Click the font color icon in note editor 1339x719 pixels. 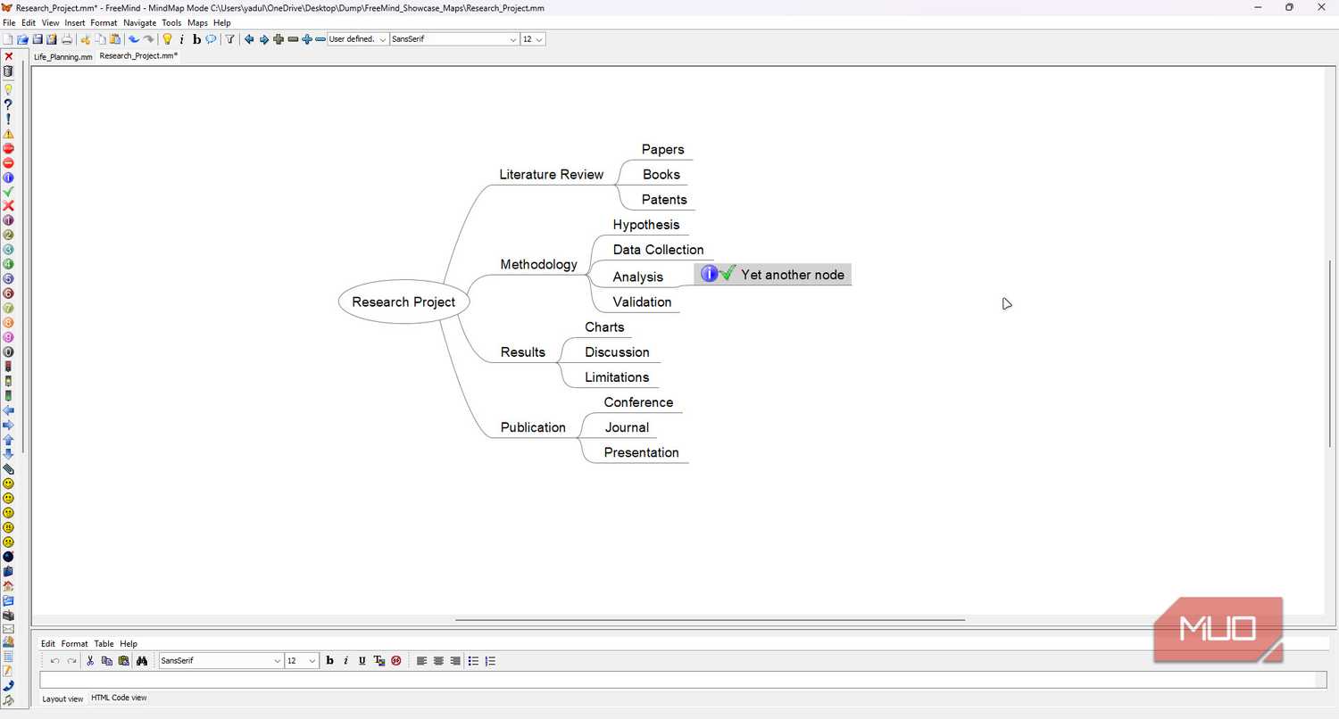(x=379, y=661)
